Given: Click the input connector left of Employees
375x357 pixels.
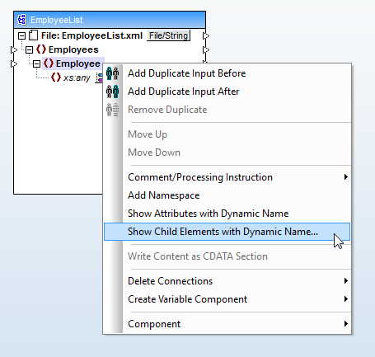Looking at the screenshot, I should tap(14, 49).
